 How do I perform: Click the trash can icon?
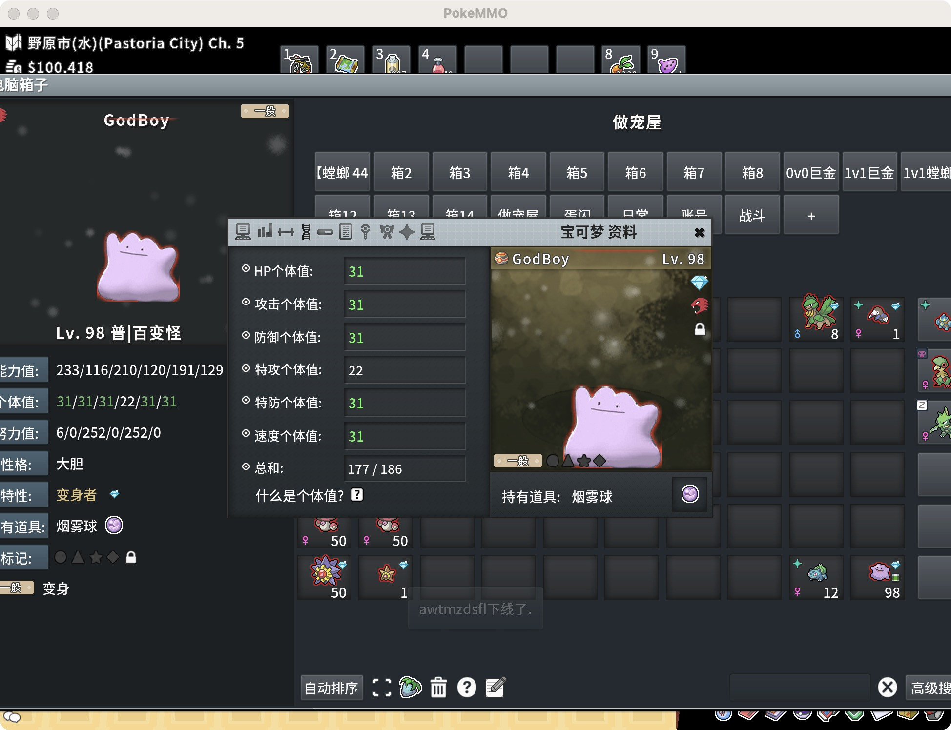(x=438, y=688)
